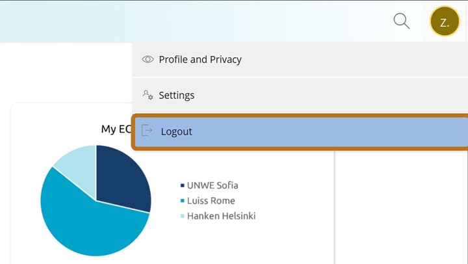
Task: Select the Settings menu entry
Action: 177,95
